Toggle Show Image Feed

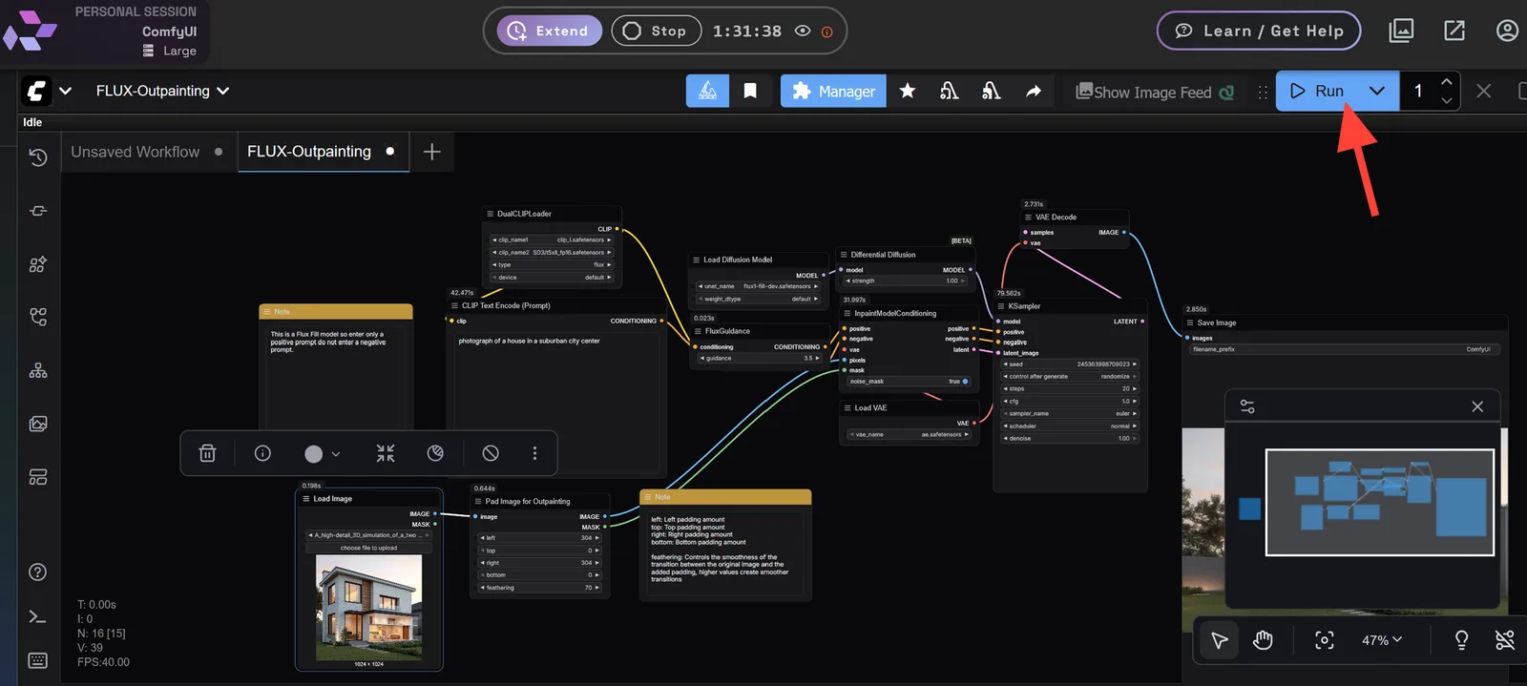tap(1154, 92)
